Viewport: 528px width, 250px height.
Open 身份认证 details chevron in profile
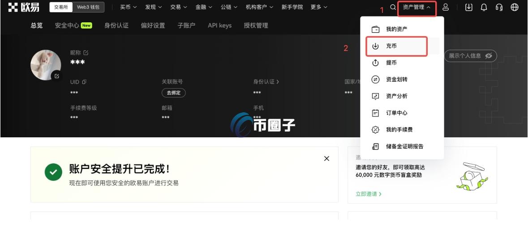click(x=278, y=82)
